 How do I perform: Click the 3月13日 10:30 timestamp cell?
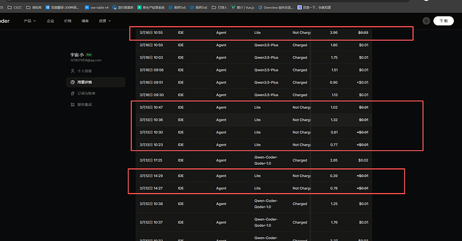[x=151, y=132]
